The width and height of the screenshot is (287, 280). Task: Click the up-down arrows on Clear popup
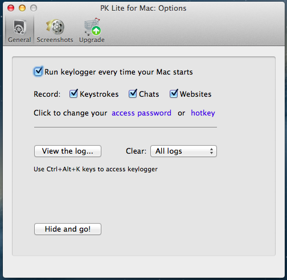pos(211,151)
